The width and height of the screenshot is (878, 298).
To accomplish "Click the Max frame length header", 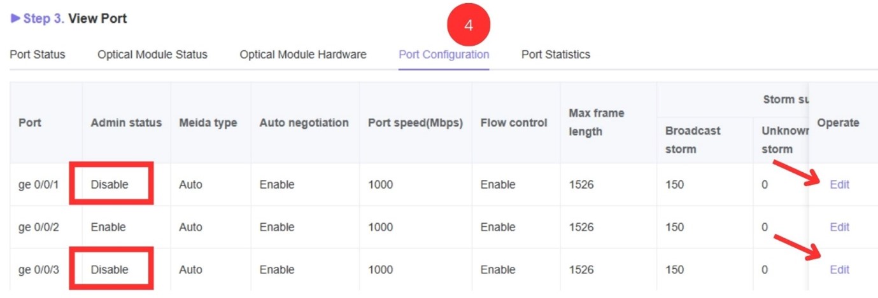I will 597,123.
